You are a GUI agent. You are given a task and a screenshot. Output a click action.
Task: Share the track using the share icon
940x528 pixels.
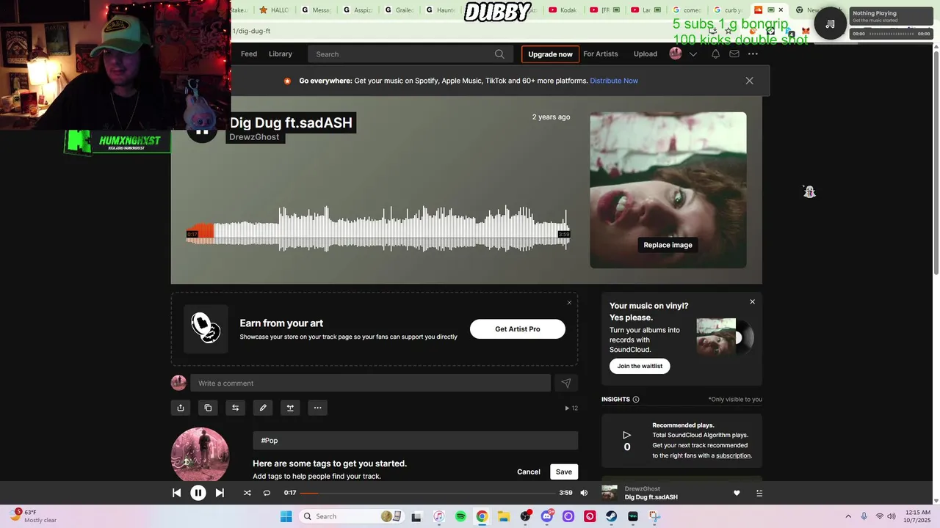point(181,408)
